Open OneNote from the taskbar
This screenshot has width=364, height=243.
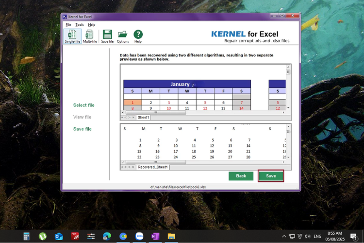click(155, 237)
